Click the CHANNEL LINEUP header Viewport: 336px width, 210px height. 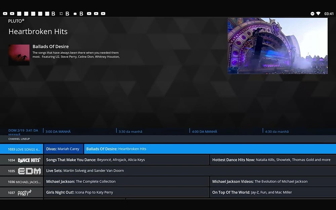point(19,139)
